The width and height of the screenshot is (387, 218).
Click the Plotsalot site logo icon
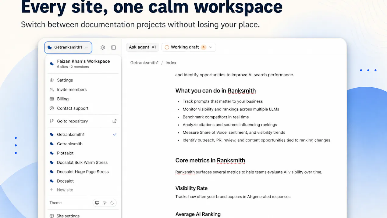coord(51,153)
